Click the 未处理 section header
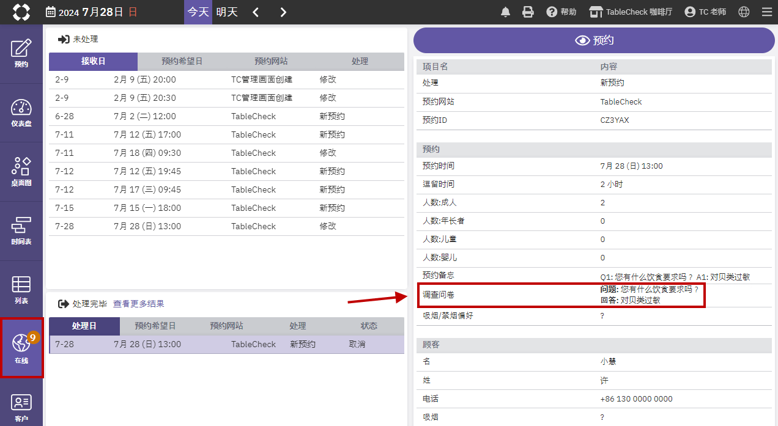 78,39
